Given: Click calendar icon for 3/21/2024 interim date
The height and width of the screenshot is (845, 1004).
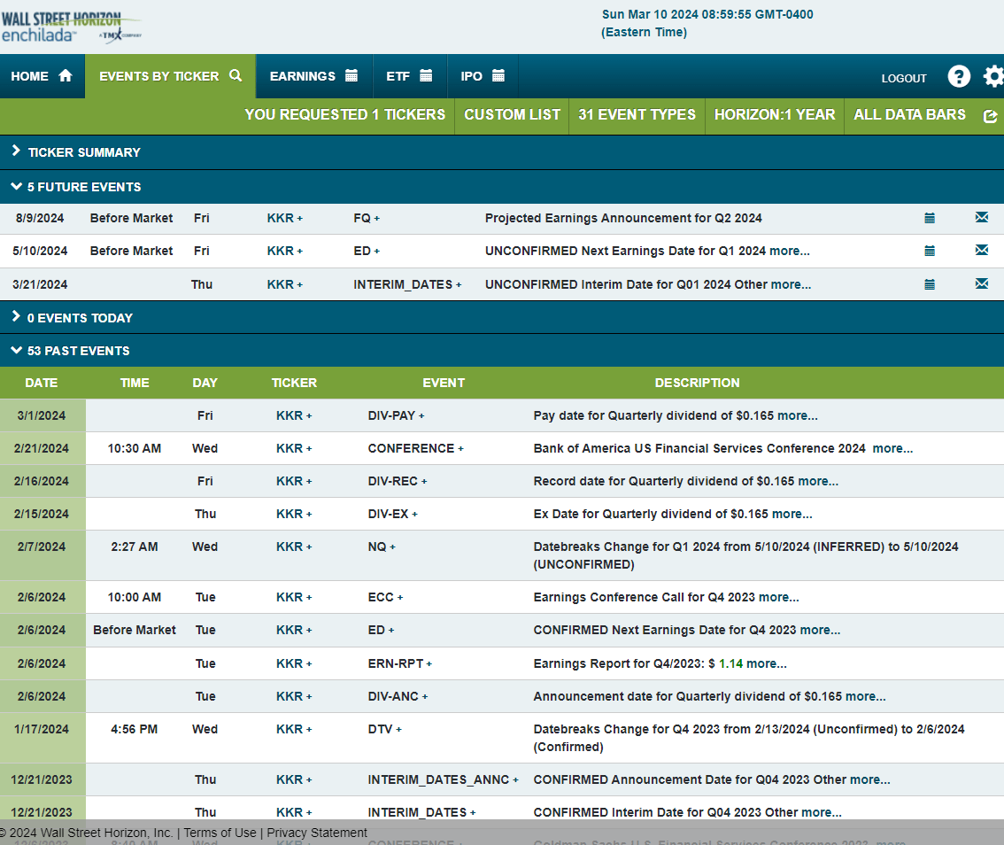Looking at the screenshot, I should tap(930, 284).
